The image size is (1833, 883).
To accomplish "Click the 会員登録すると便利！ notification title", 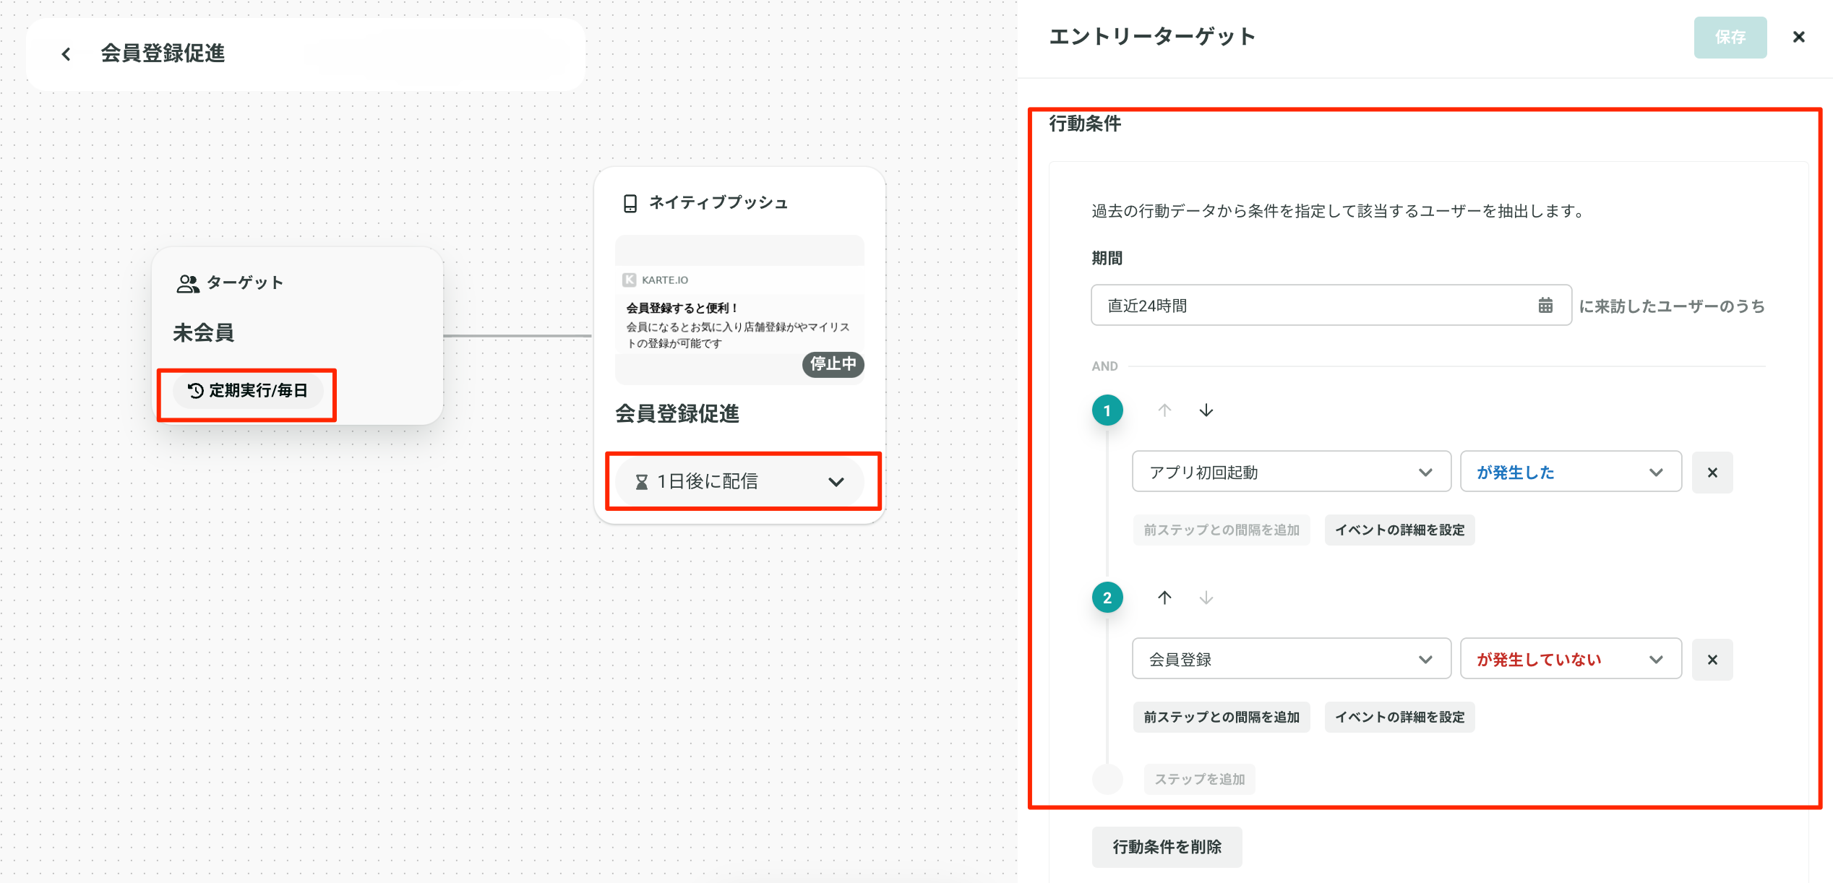I will coord(682,308).
